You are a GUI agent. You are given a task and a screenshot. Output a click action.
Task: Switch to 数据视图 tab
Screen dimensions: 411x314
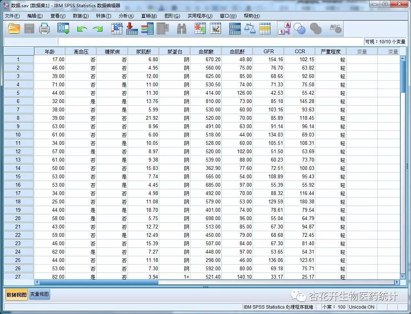tap(16, 295)
